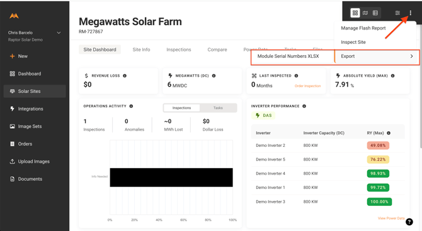Image resolution: width=422 pixels, height=231 pixels.
Task: Click Operations Activity info icon
Action: click(131, 106)
